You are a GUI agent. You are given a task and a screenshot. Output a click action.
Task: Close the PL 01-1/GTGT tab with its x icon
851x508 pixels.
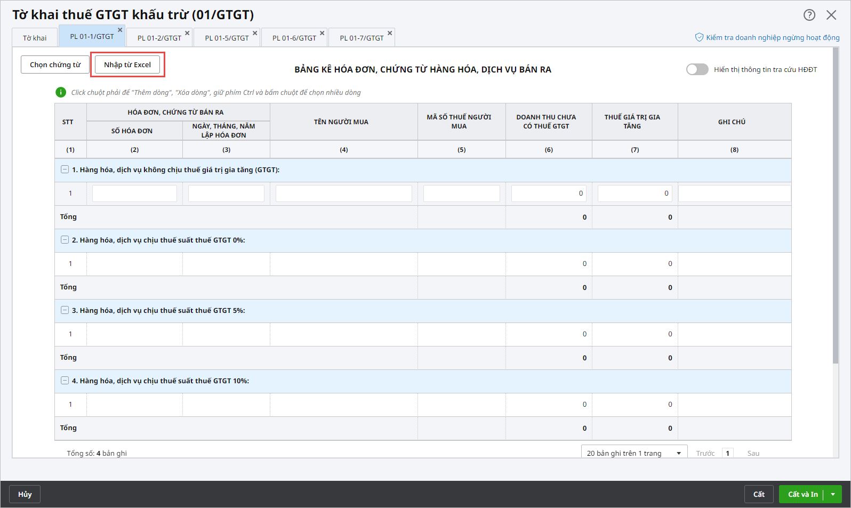point(120,30)
